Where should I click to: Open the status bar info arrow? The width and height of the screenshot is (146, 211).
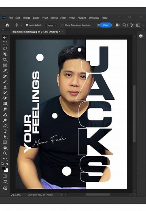coord(61,195)
